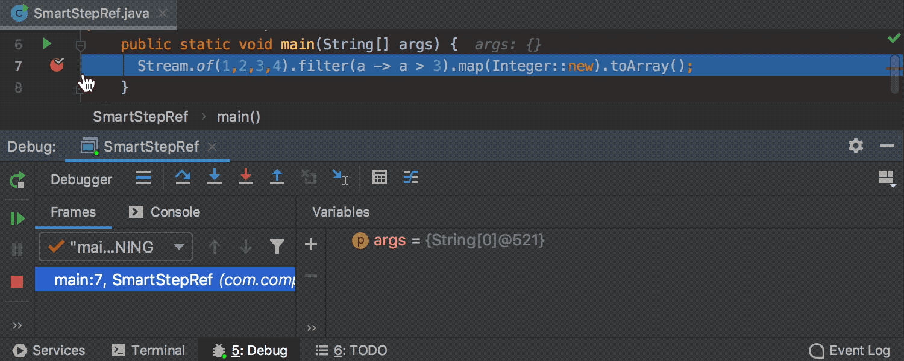
Task: Open the threads dropdown showing mai...NING
Action: 115,246
